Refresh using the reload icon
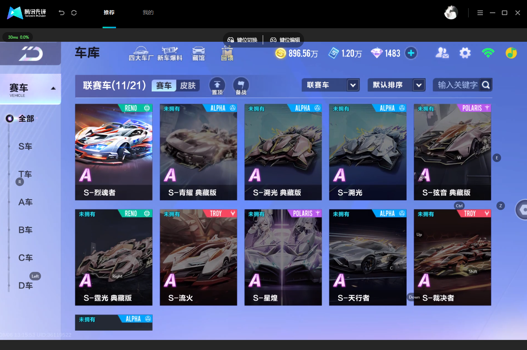Image resolution: width=527 pixels, height=350 pixels. point(74,13)
